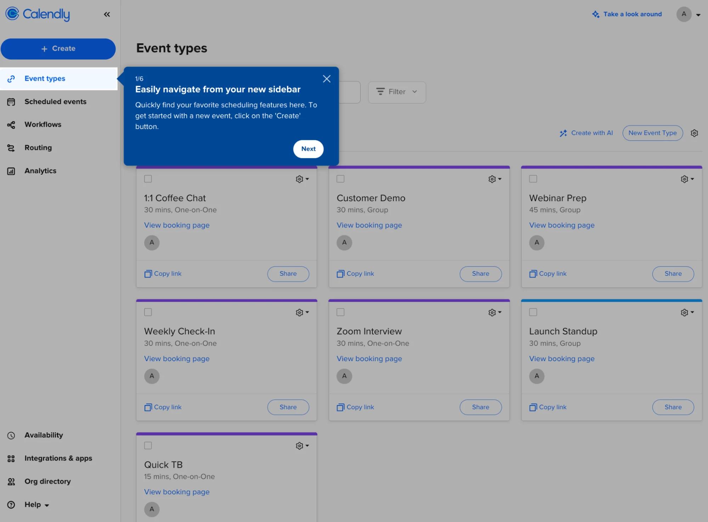Viewport: 708px width, 522px height.
Task: Toggle checkbox on Weekly Check-In card
Action: (x=148, y=312)
